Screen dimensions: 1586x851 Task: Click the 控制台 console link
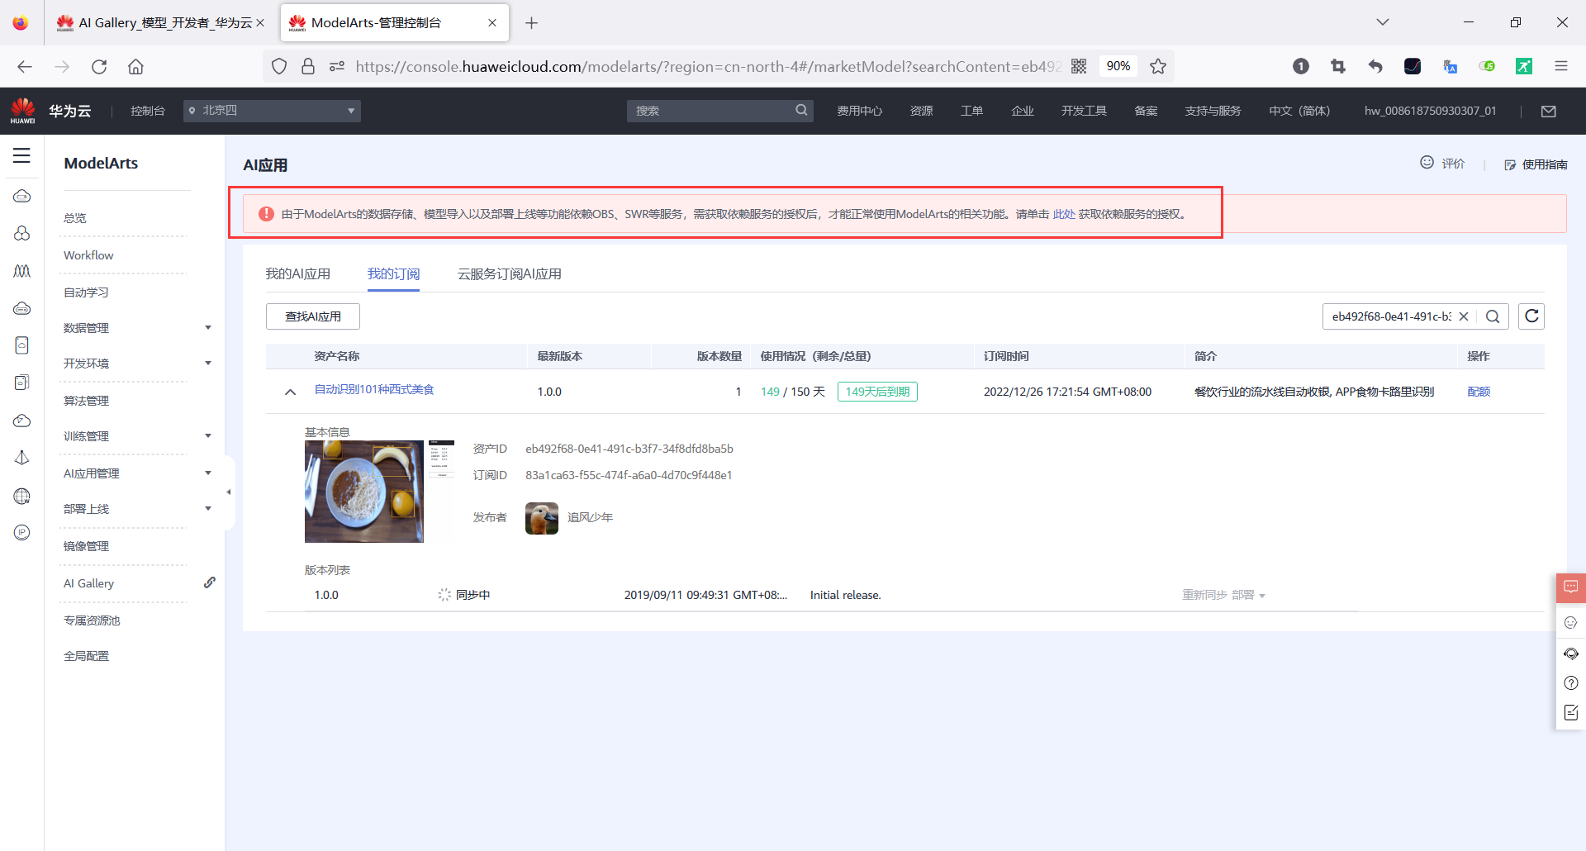pos(148,111)
